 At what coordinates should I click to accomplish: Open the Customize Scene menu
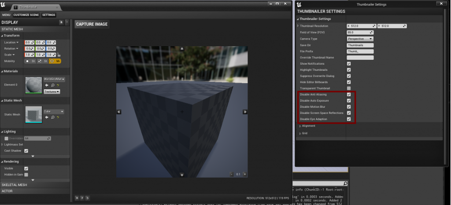coord(26,15)
